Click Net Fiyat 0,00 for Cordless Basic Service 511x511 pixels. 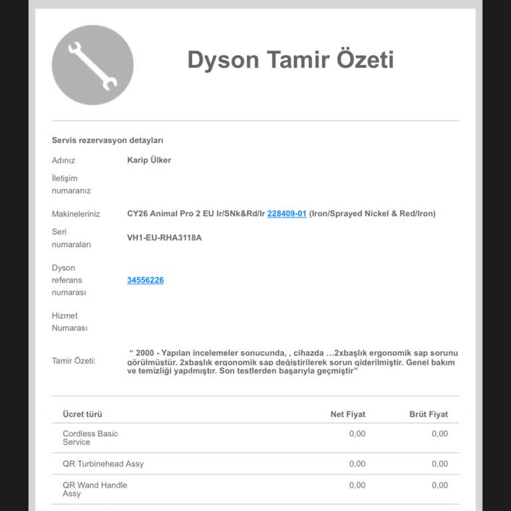click(357, 434)
